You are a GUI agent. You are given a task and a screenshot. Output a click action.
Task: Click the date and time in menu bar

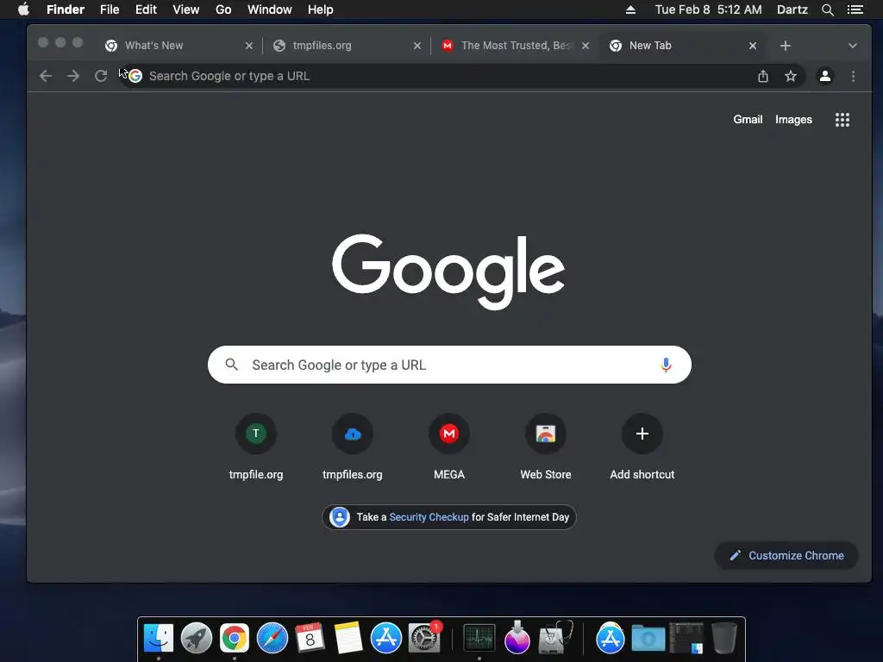point(709,9)
